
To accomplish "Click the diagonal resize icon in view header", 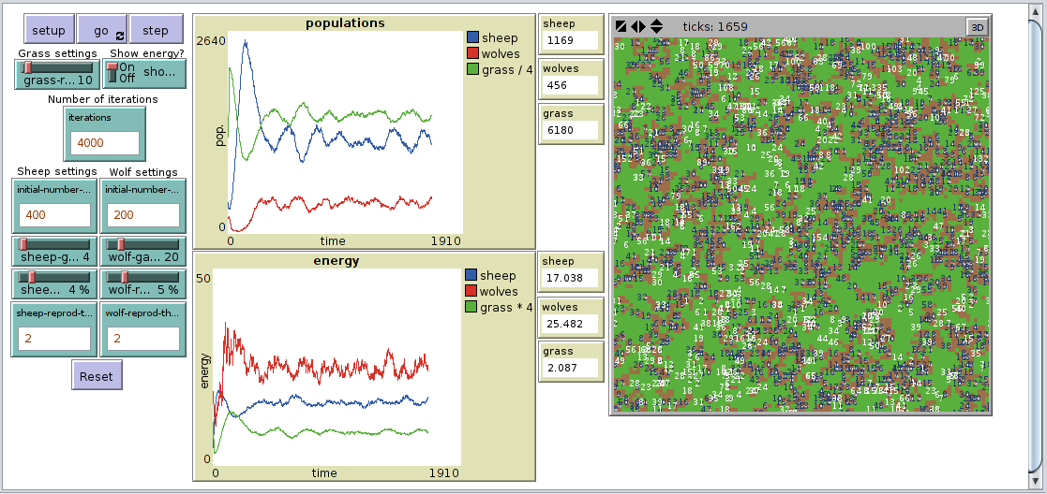I will [x=621, y=26].
